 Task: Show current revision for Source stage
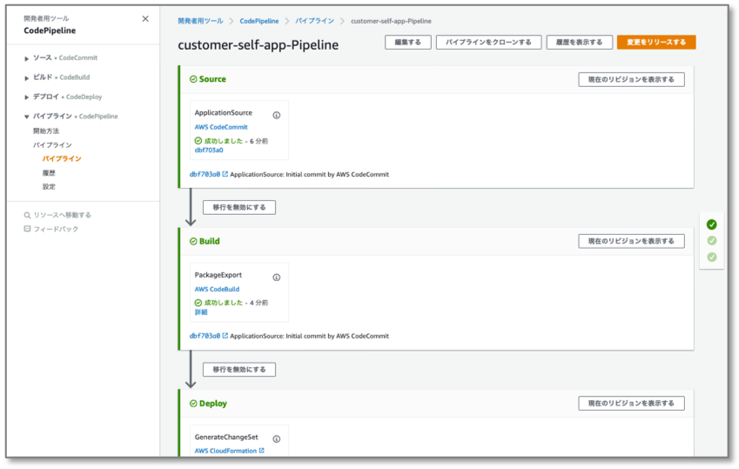click(631, 79)
